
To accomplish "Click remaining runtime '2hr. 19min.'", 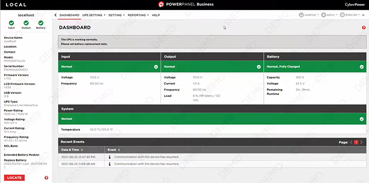I will pyautogui.click(x=303, y=90).
